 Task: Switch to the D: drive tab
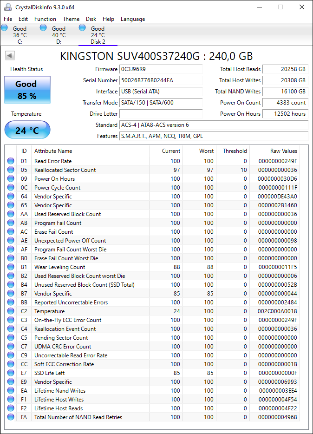click(59, 35)
